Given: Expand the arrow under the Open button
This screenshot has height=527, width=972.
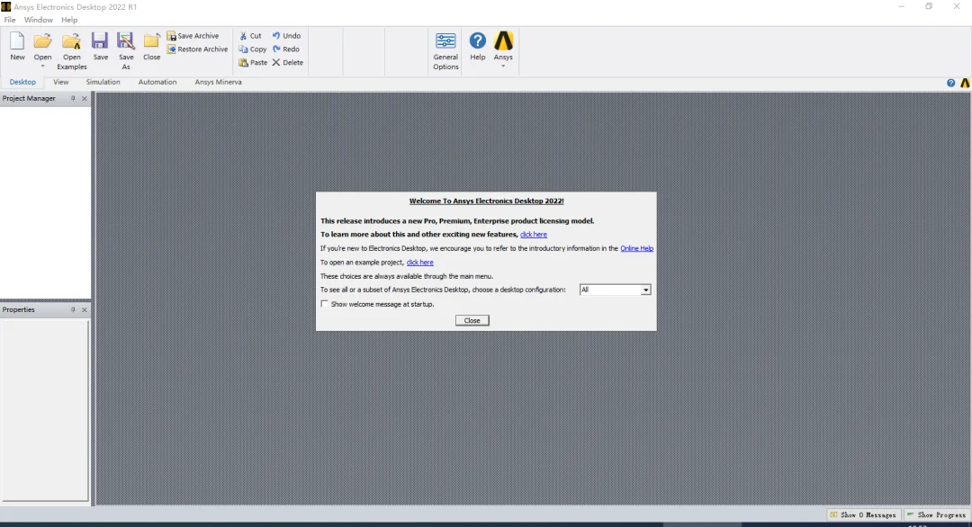Looking at the screenshot, I should click(x=43, y=67).
